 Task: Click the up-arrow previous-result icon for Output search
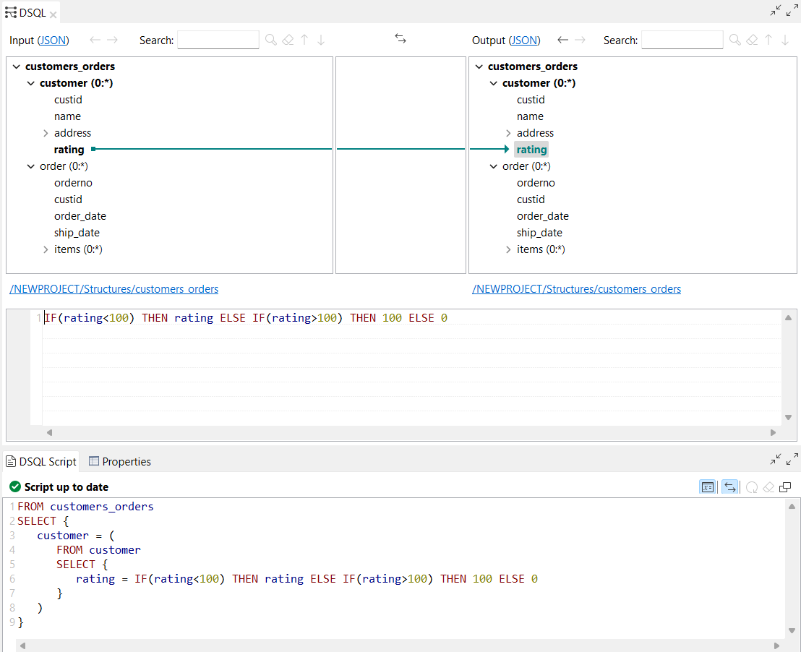pos(768,40)
